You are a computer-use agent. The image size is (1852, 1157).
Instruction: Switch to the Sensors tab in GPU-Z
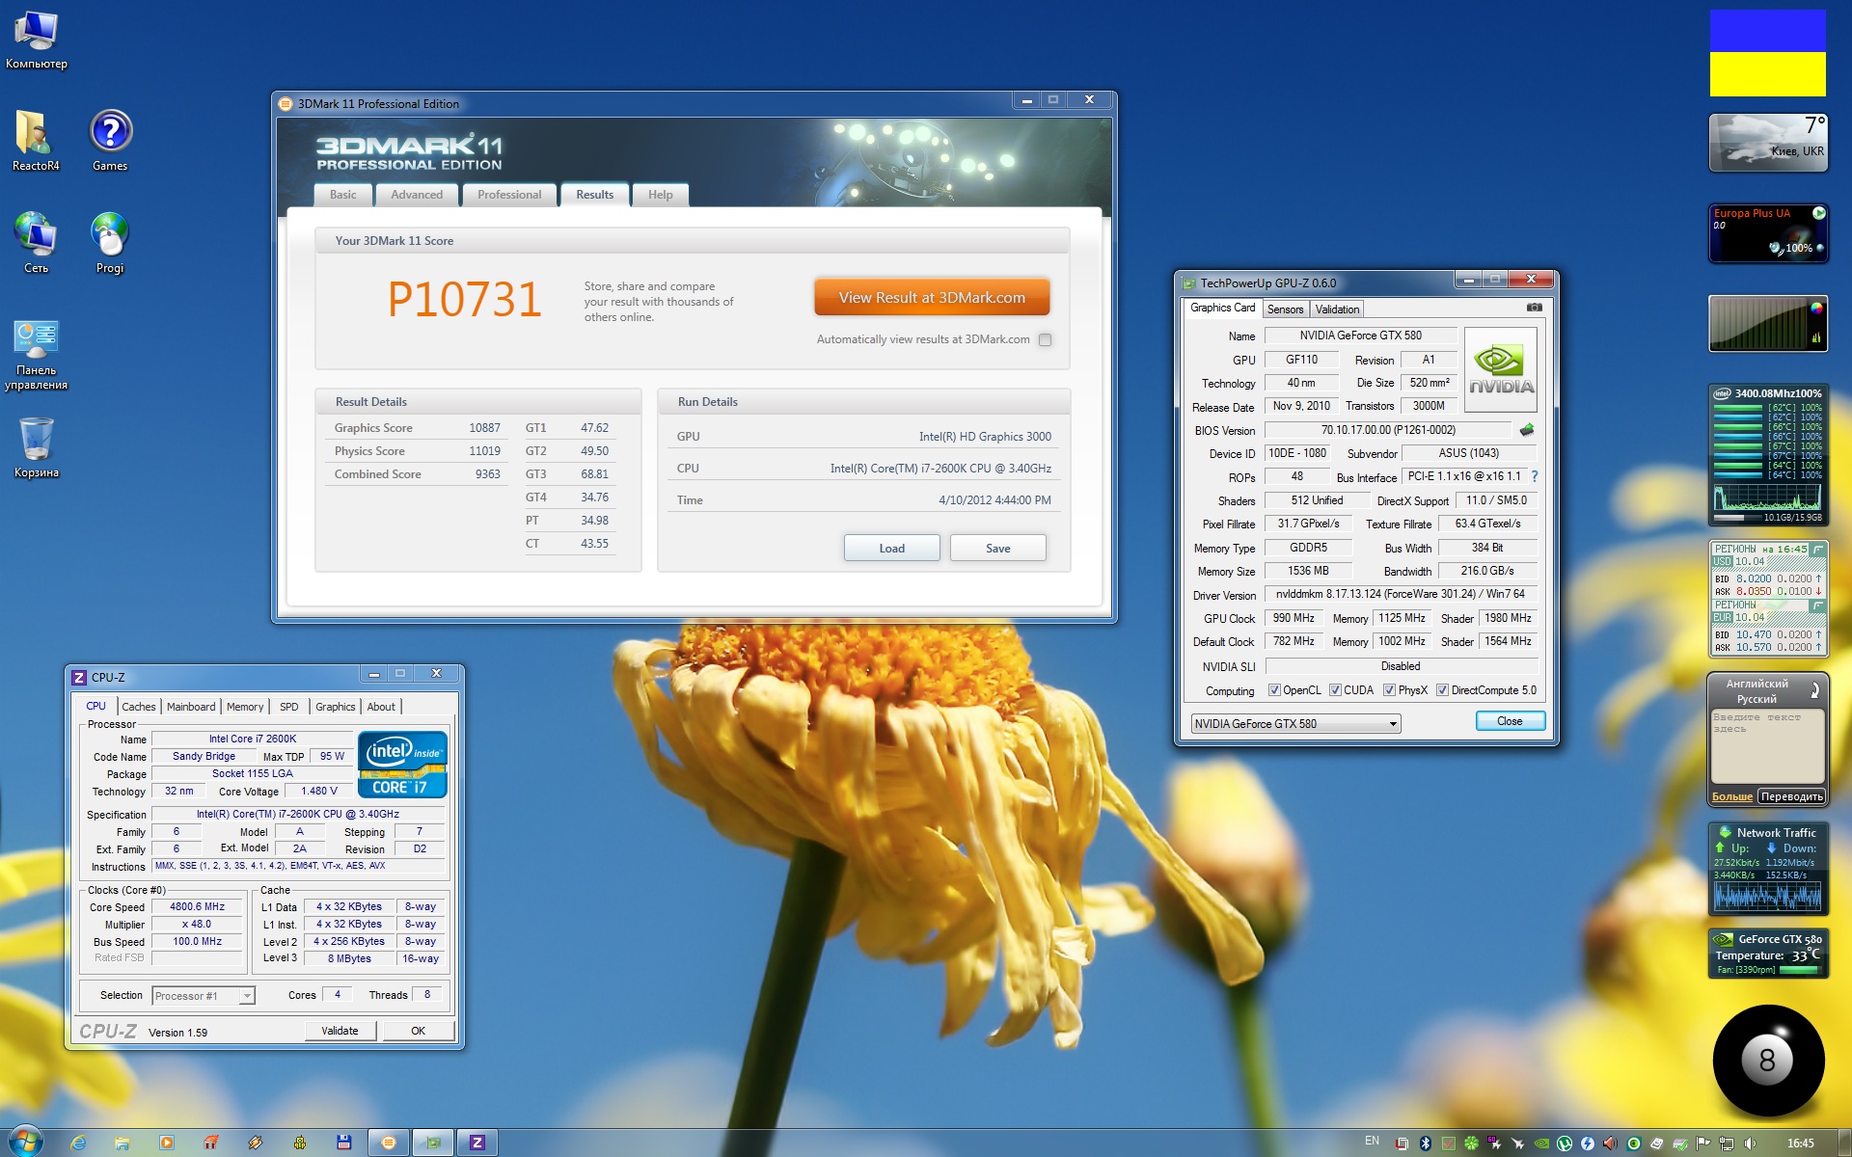1285,309
